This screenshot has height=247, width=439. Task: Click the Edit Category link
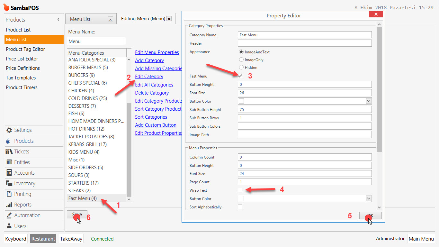(x=149, y=77)
